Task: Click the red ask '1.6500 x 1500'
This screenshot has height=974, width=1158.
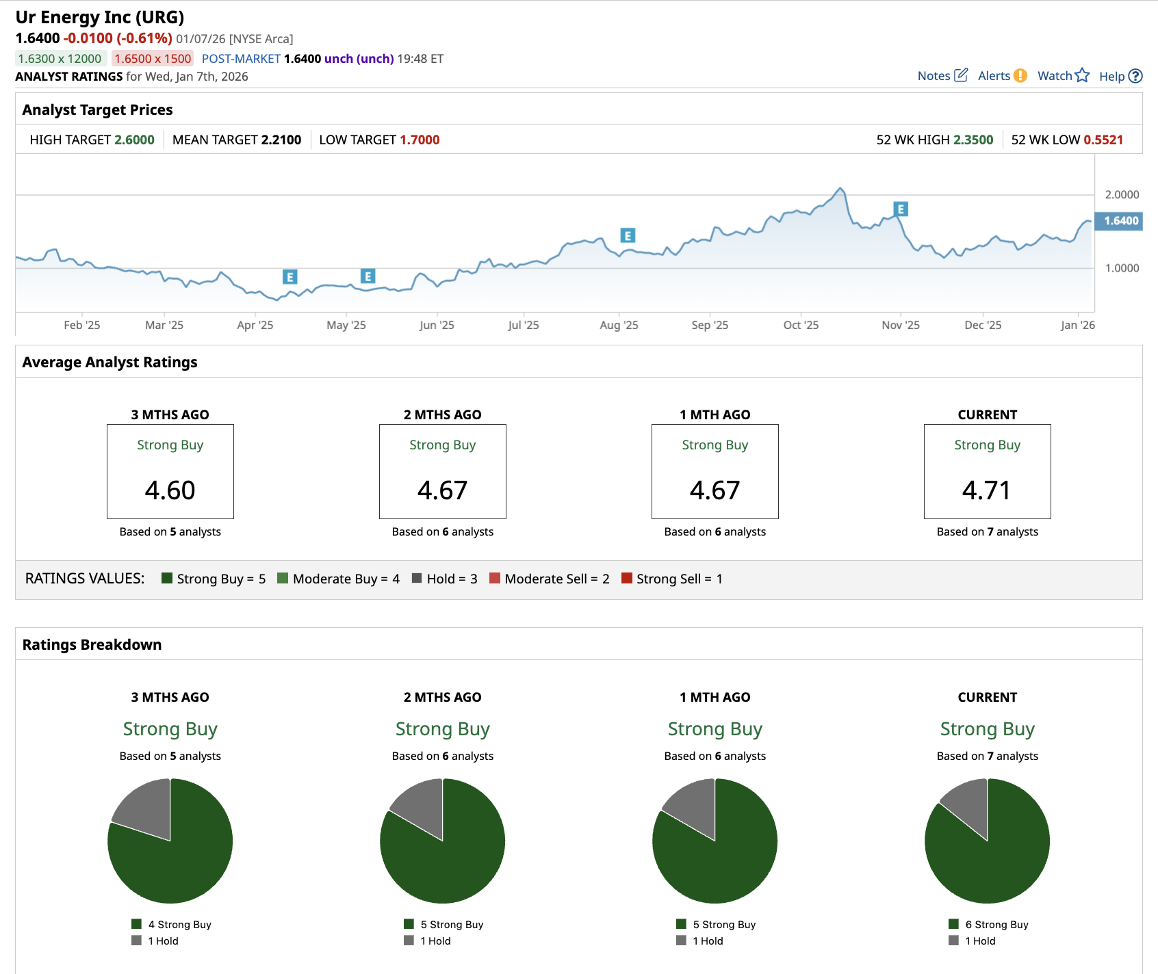Action: (x=153, y=59)
